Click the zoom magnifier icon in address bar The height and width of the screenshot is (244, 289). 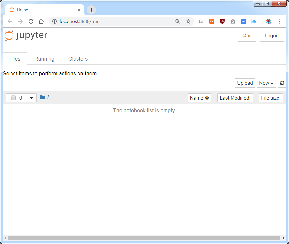(177, 21)
